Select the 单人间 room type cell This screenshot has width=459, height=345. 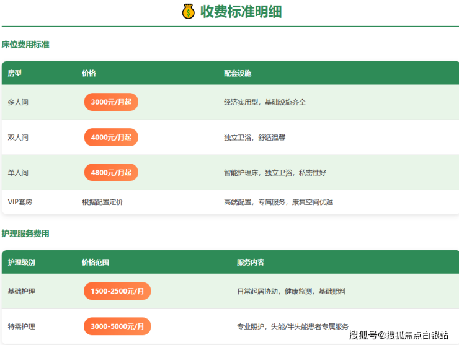(x=18, y=173)
